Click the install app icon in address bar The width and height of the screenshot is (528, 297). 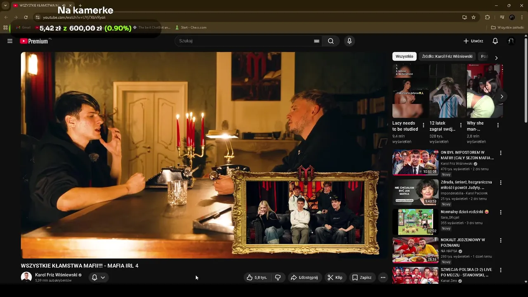coord(464,17)
